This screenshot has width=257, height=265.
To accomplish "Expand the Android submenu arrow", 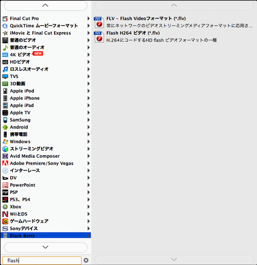I will click(88, 127).
